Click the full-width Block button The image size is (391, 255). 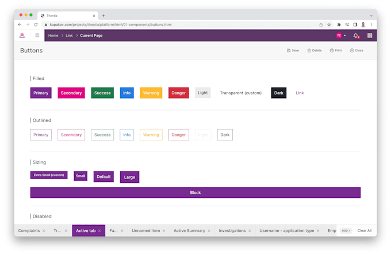click(195, 193)
